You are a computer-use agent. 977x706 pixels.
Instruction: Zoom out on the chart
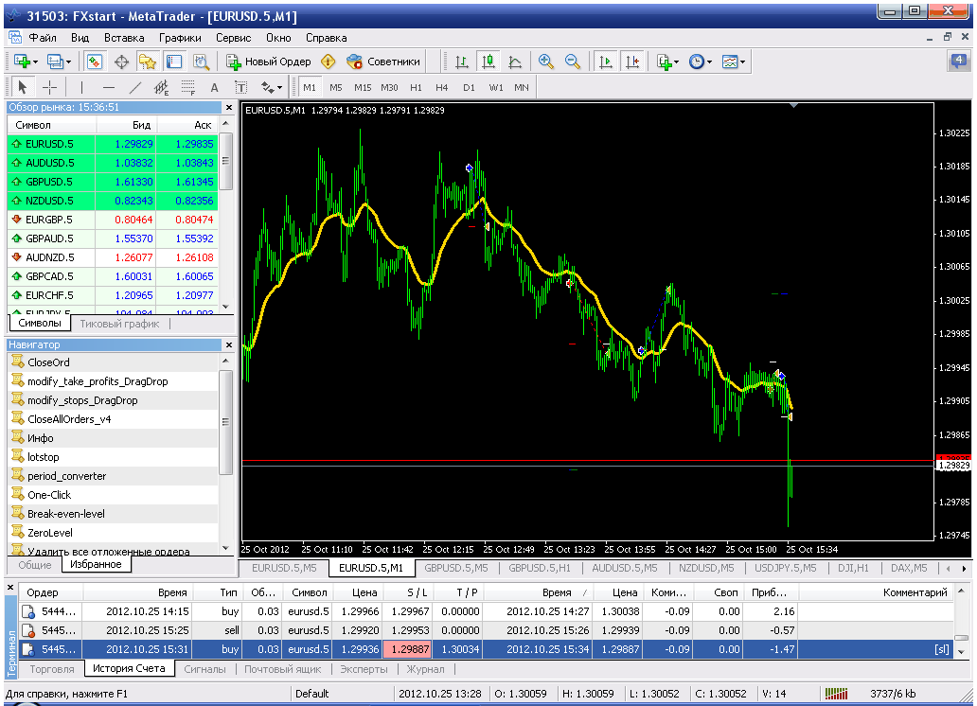573,62
